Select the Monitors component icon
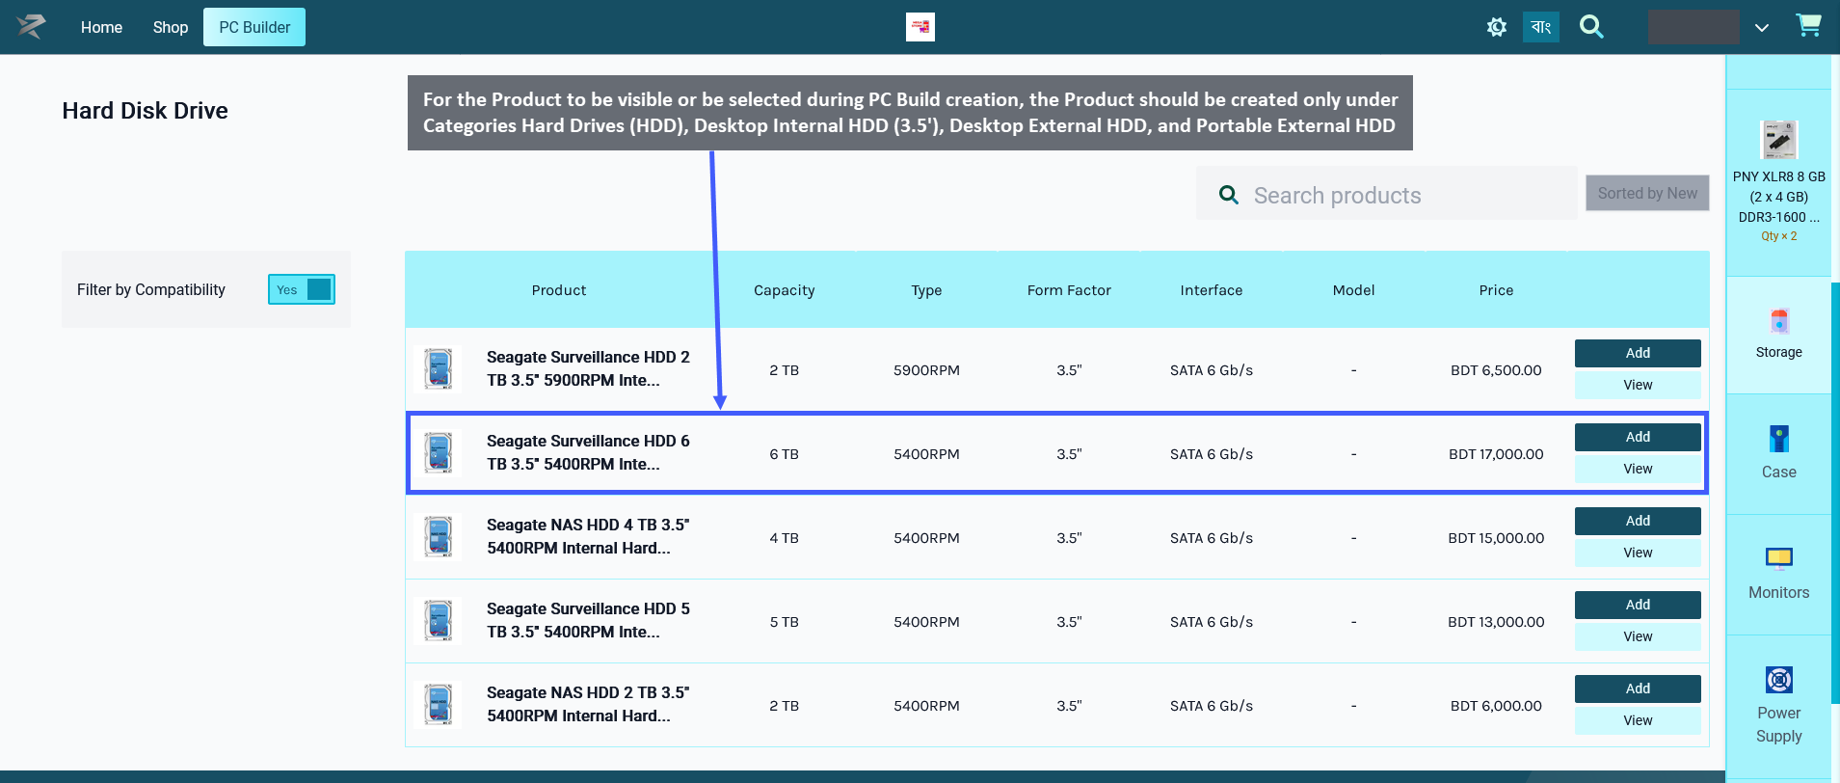Image resolution: width=1840 pixels, height=783 pixels. [x=1779, y=558]
